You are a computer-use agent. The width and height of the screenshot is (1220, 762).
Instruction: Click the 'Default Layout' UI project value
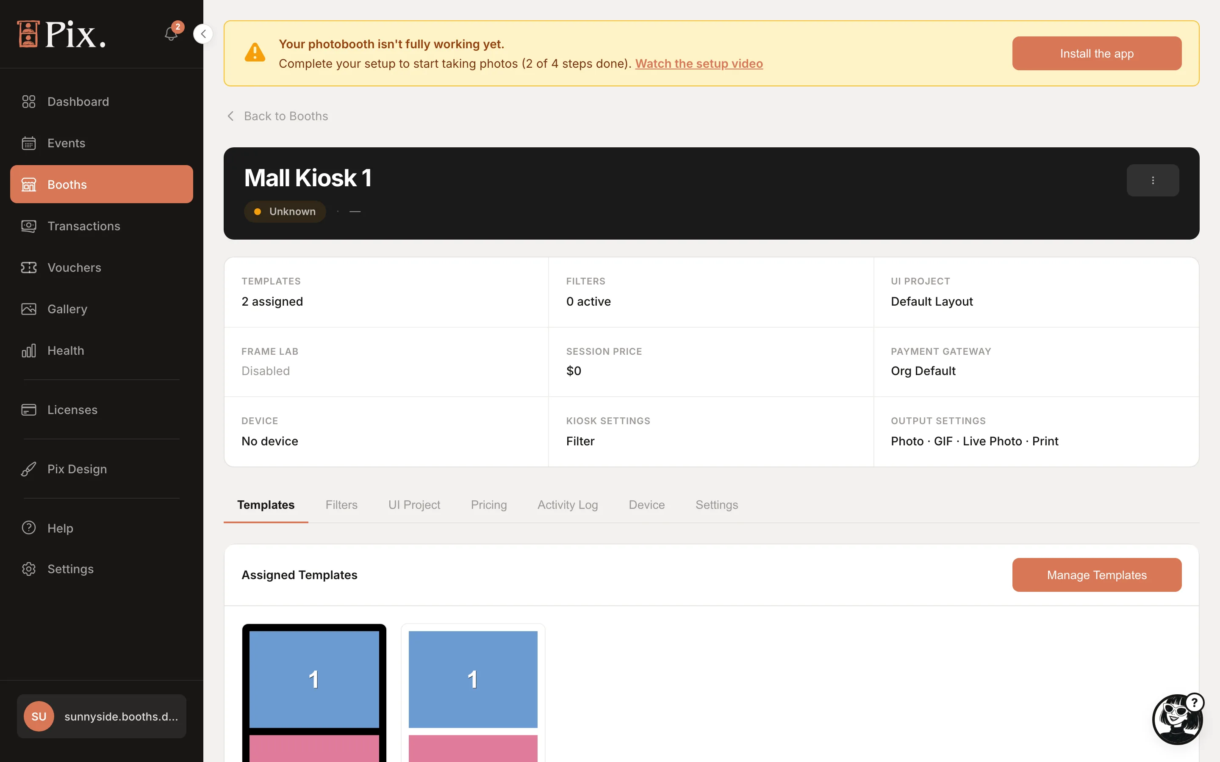(x=932, y=301)
